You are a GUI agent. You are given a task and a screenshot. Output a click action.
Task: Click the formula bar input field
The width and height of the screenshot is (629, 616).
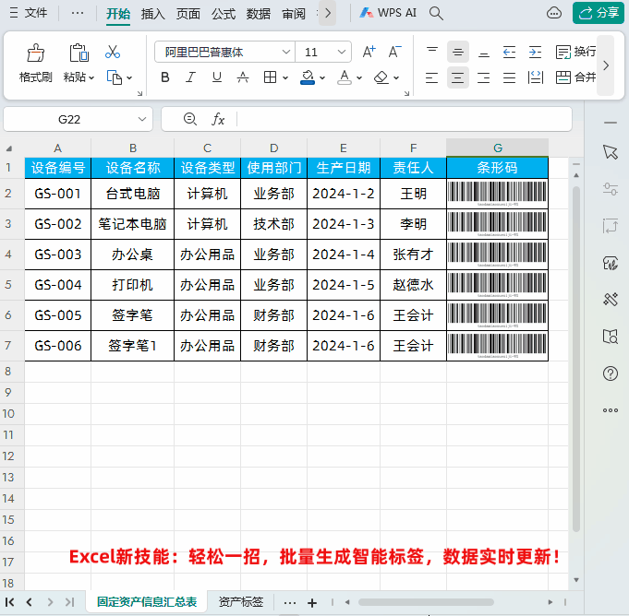pyautogui.click(x=404, y=119)
